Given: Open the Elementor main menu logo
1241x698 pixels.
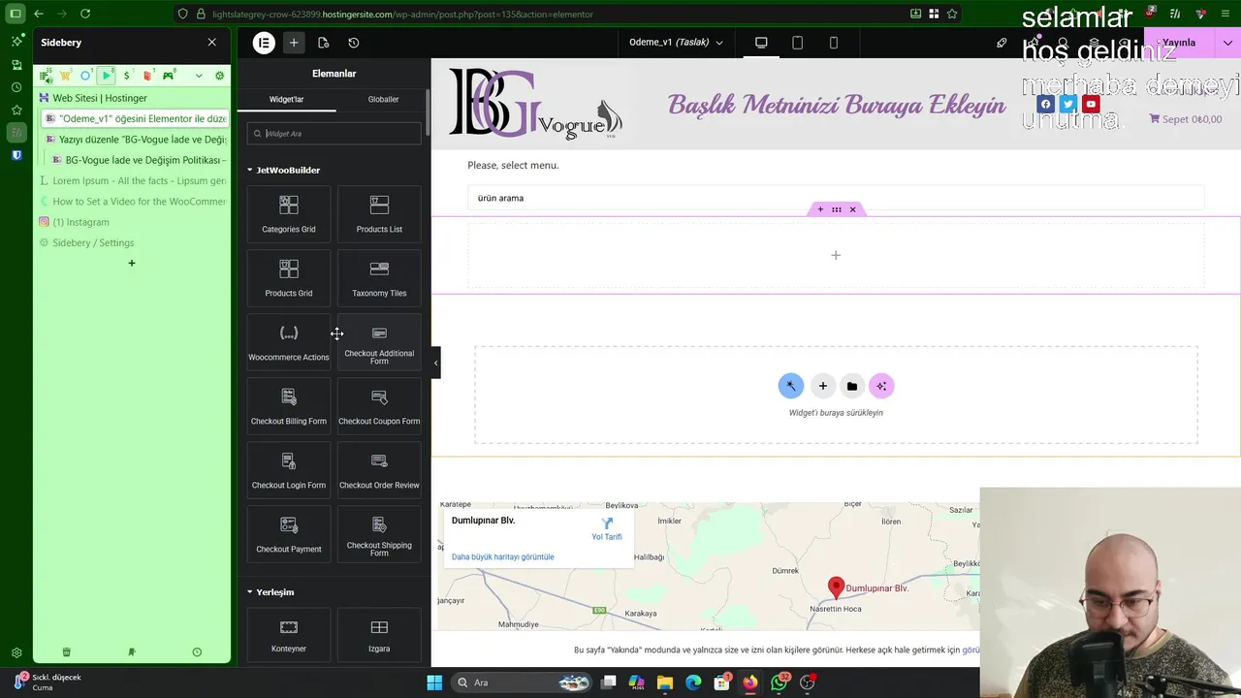Looking at the screenshot, I should [x=264, y=43].
